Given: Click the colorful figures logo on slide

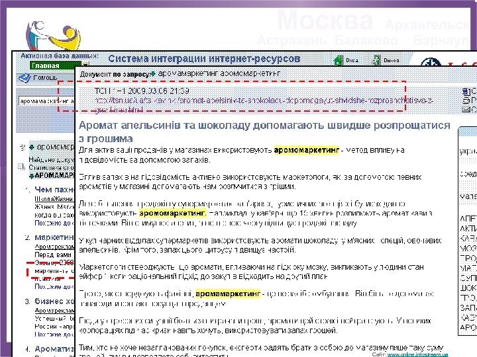Looking at the screenshot, I should tap(53, 35).
